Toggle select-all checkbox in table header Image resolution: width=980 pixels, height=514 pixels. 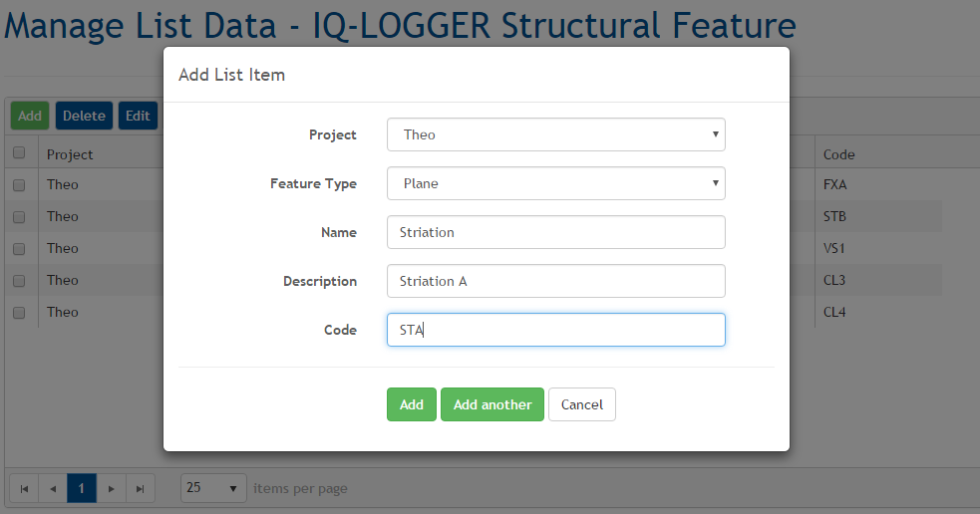coord(19,153)
